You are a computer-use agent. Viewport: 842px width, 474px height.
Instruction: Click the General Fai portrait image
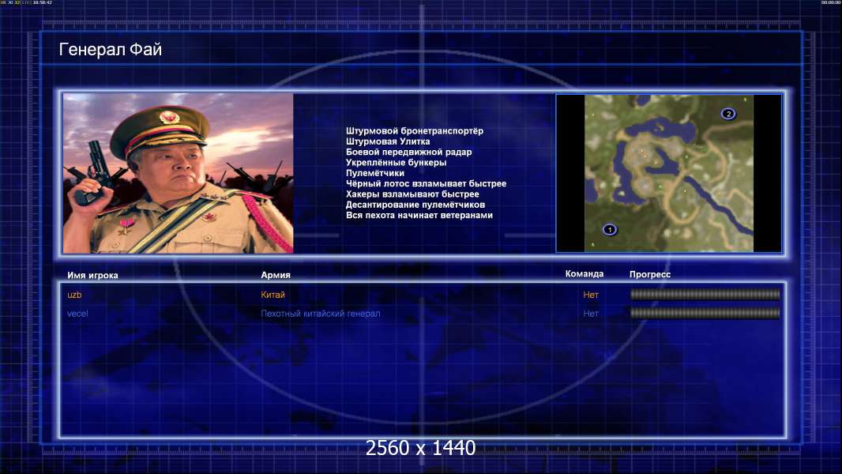pyautogui.click(x=179, y=173)
